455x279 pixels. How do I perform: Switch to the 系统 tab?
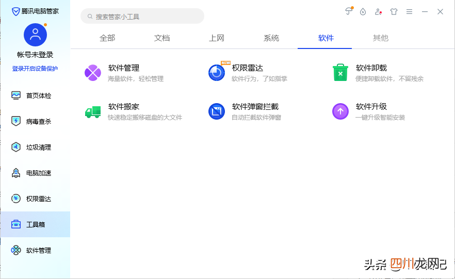tap(271, 38)
